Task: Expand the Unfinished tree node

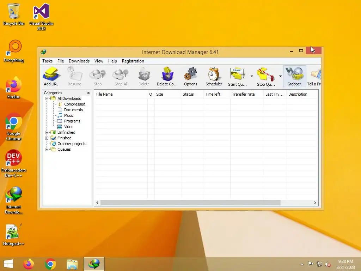Action: 47,133
